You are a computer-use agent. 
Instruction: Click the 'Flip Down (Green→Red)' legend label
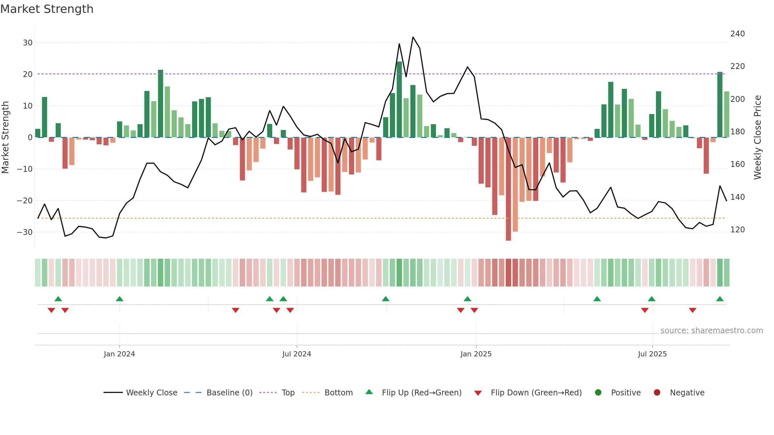[x=536, y=392]
